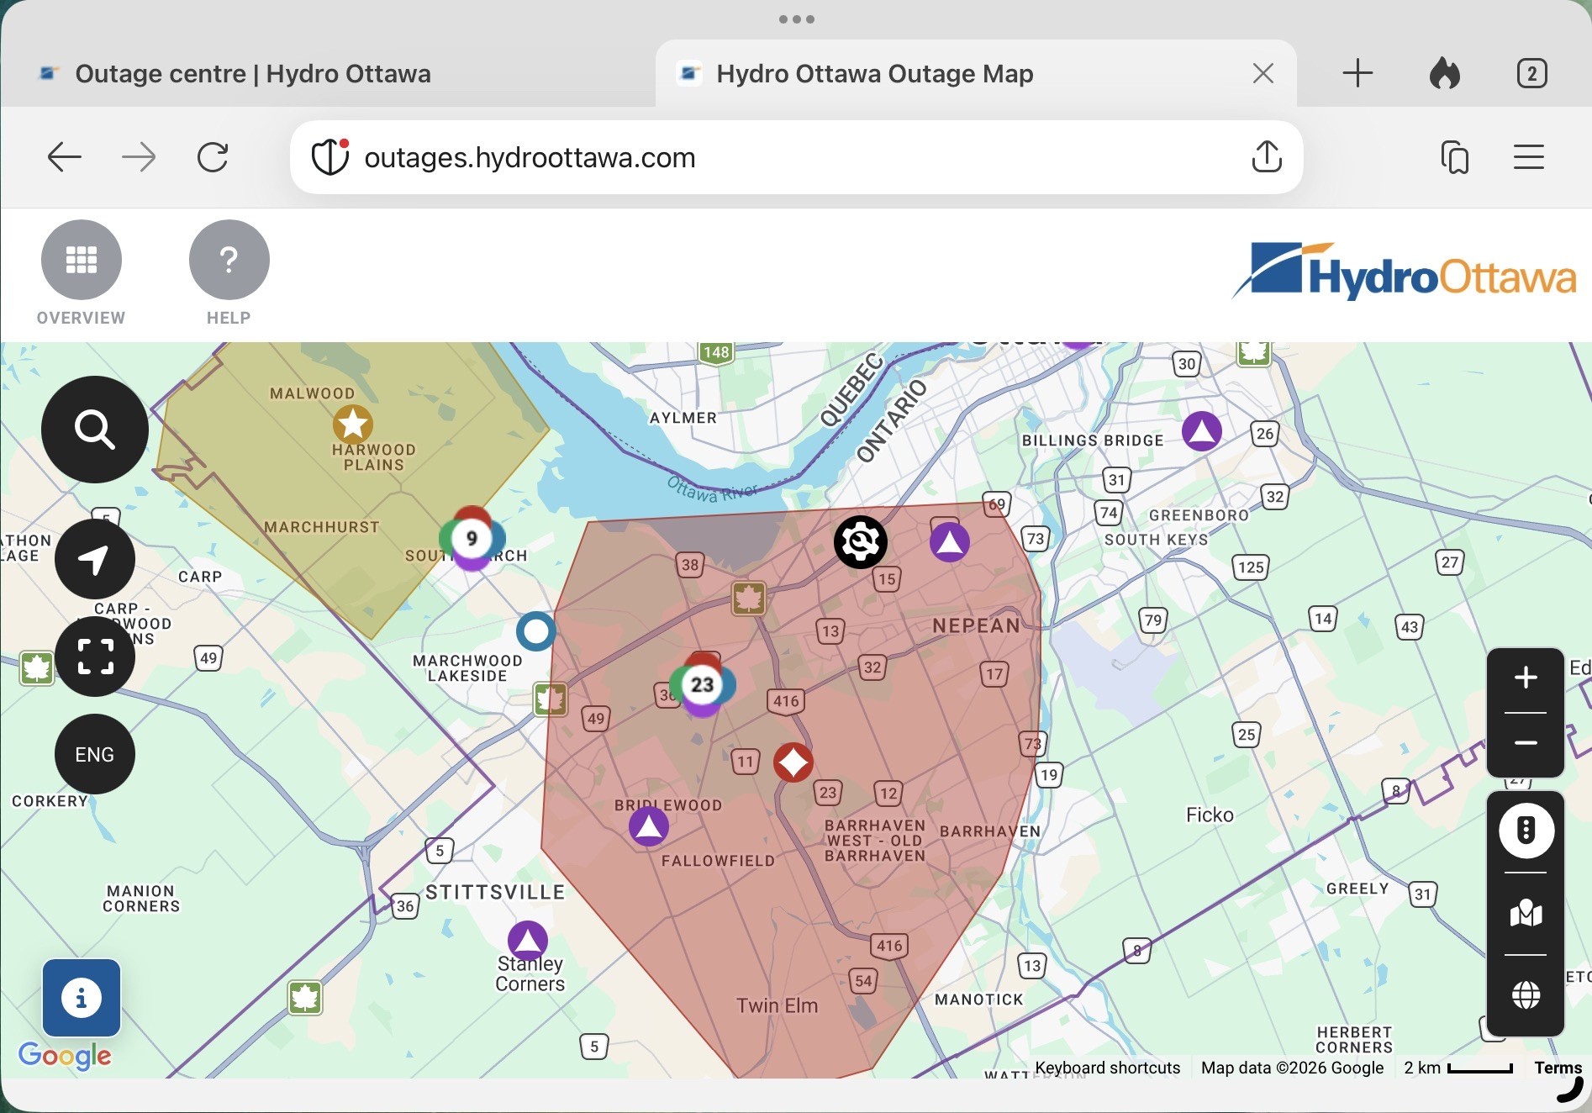Select purple triangle marker at Stanley Corners
This screenshot has height=1113, width=1592.
click(528, 941)
